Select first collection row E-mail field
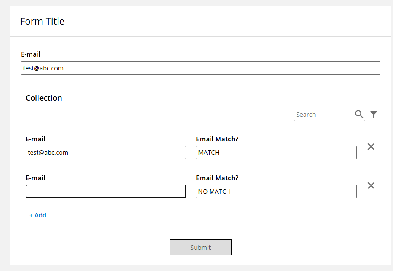The image size is (393, 271). pos(106,152)
